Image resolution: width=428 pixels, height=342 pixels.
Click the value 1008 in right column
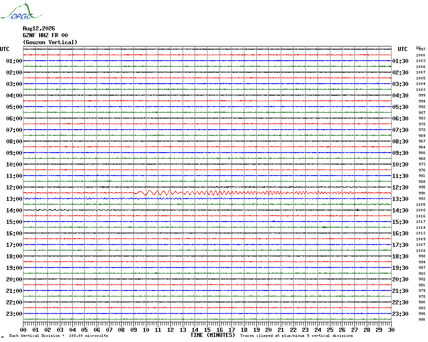421,210
